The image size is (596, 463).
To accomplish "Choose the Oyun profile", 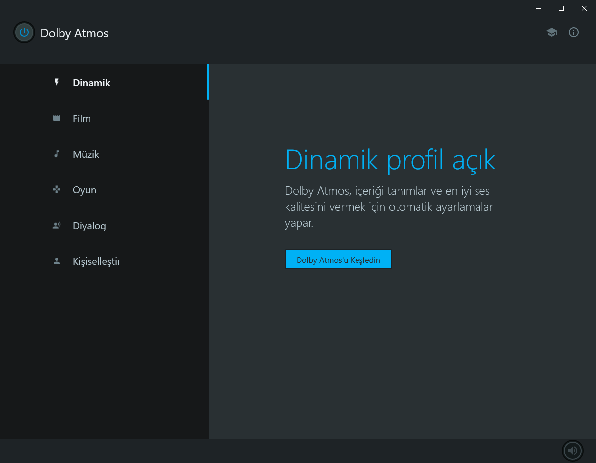I will (104, 190).
